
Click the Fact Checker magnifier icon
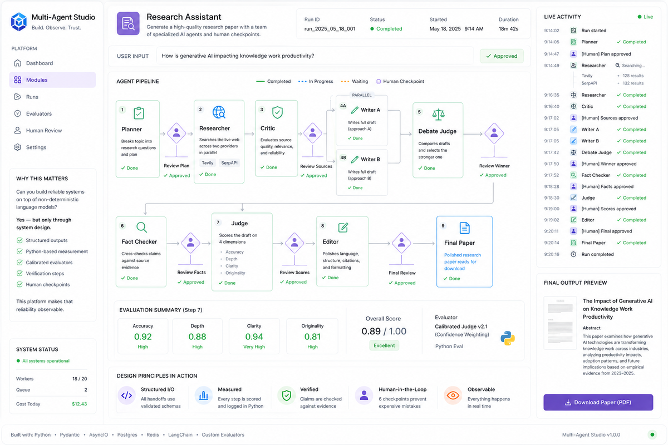pyautogui.click(x=141, y=227)
